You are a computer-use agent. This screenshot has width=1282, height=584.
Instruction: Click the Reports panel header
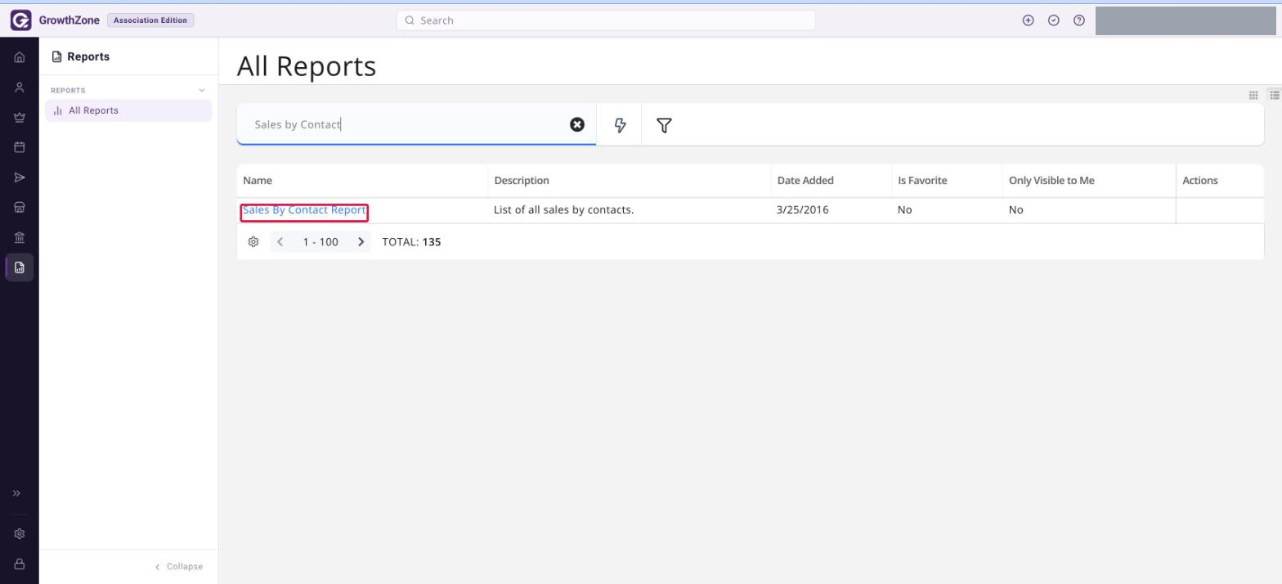click(x=80, y=56)
